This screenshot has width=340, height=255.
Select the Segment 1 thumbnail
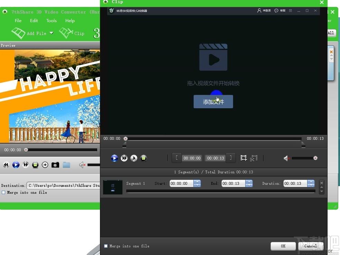[x=113, y=187]
